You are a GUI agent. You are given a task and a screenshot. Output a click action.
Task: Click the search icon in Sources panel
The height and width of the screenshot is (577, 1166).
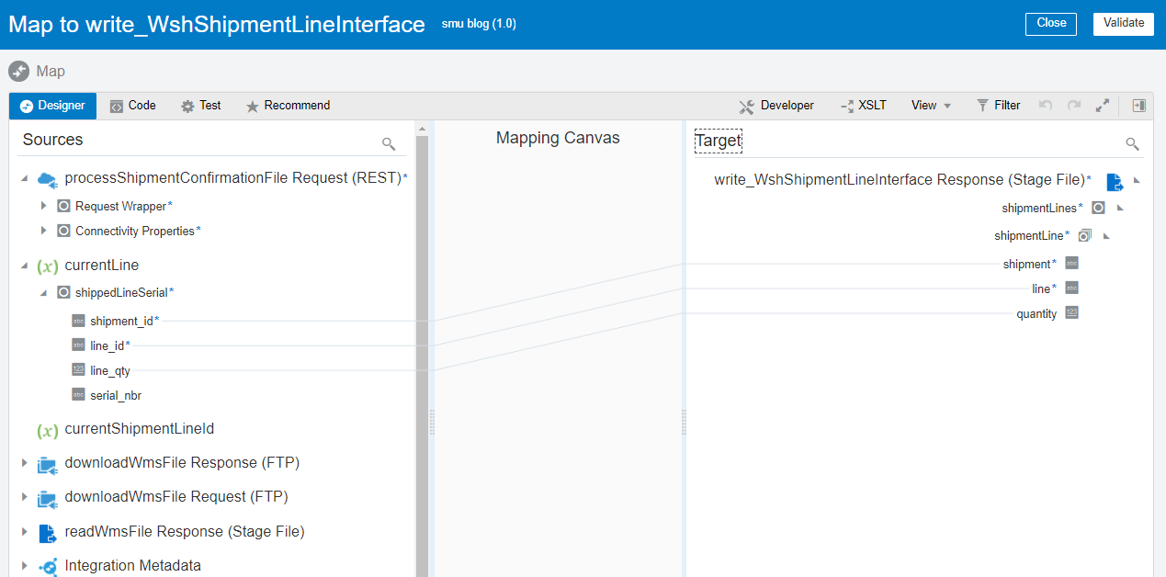point(389,143)
